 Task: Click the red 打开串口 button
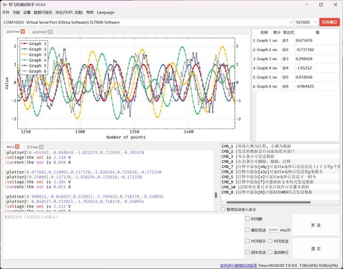[x=330, y=22]
